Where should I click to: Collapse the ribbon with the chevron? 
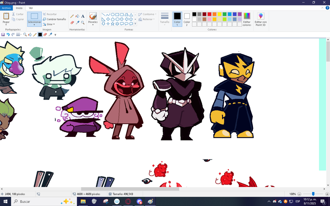(x=322, y=8)
